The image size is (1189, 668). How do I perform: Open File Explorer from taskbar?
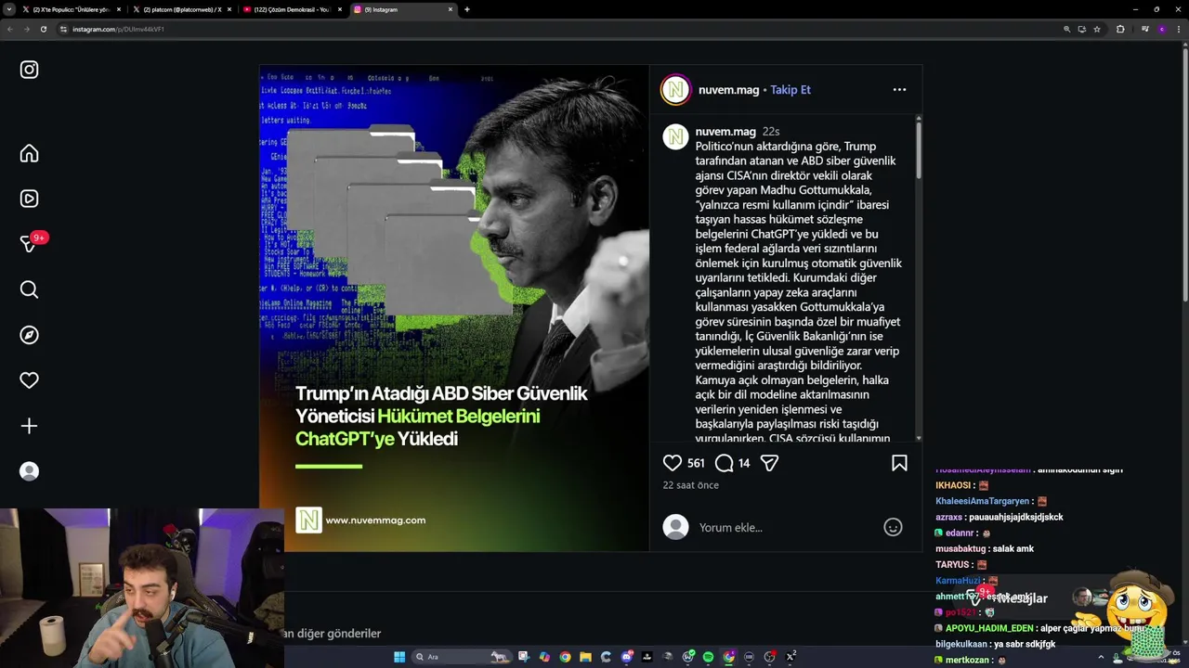point(586,657)
